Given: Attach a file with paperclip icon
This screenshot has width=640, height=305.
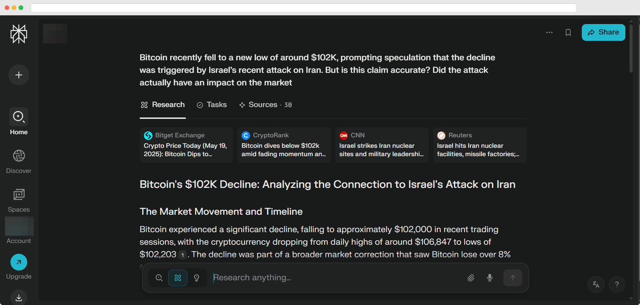Looking at the screenshot, I should (471, 278).
